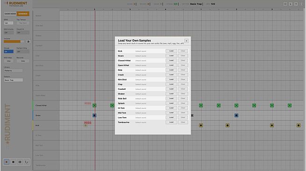Load a sample for Crash
This screenshot has width=306, height=171.
(x=171, y=75)
